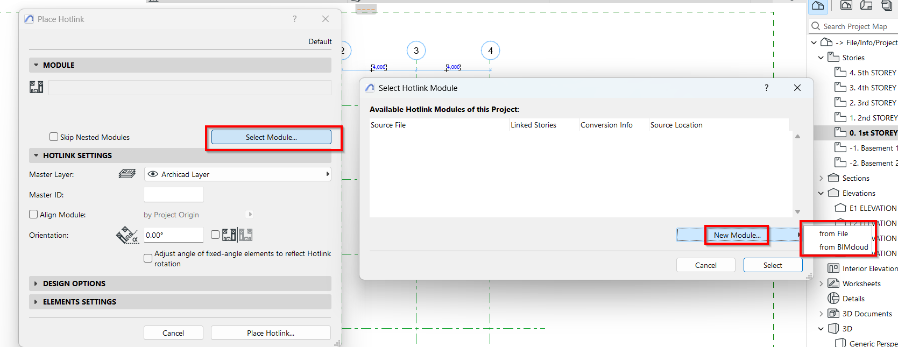
Task: Check the Align Module option
Action: coord(33,214)
